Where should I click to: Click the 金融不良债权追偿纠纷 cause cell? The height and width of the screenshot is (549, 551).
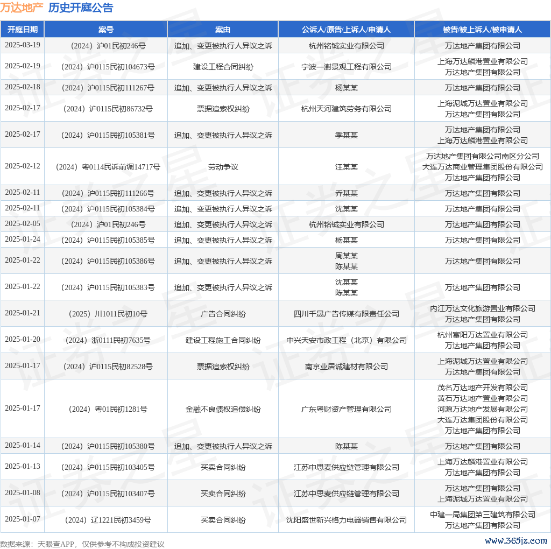(223, 409)
